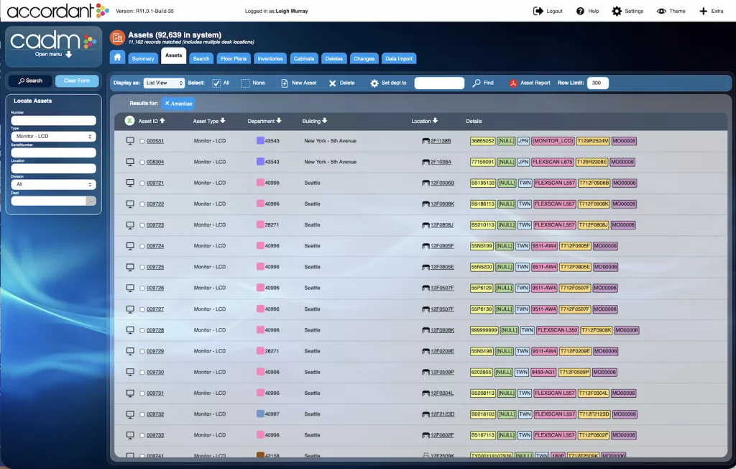Image resolution: width=736 pixels, height=469 pixels.
Task: Click the Asset Report PDF icon
Action: pos(513,83)
